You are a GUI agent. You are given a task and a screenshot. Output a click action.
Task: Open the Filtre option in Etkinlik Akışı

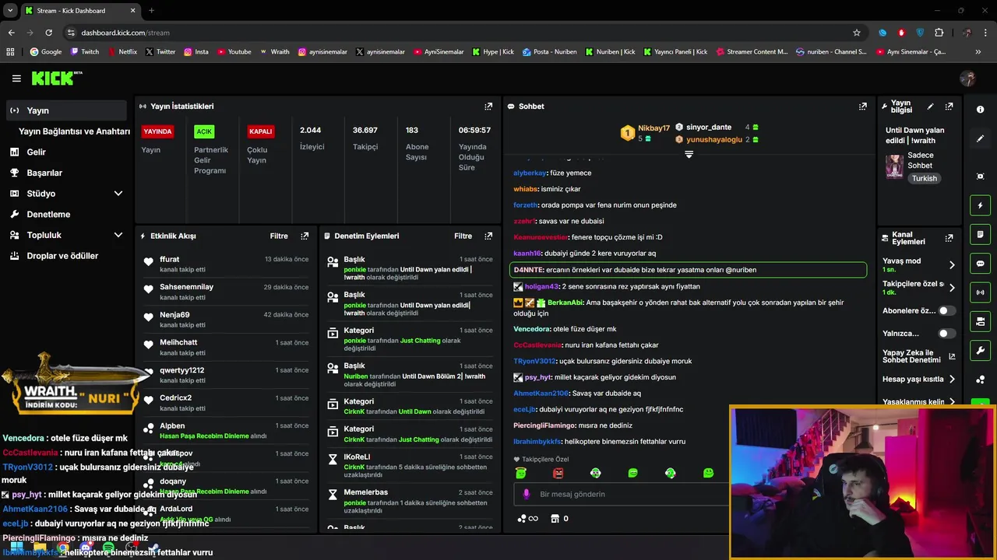tap(279, 236)
